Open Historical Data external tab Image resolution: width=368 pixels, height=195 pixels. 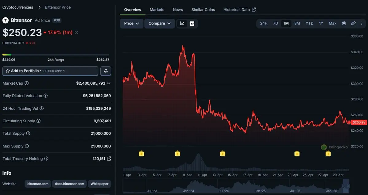[x=240, y=10]
